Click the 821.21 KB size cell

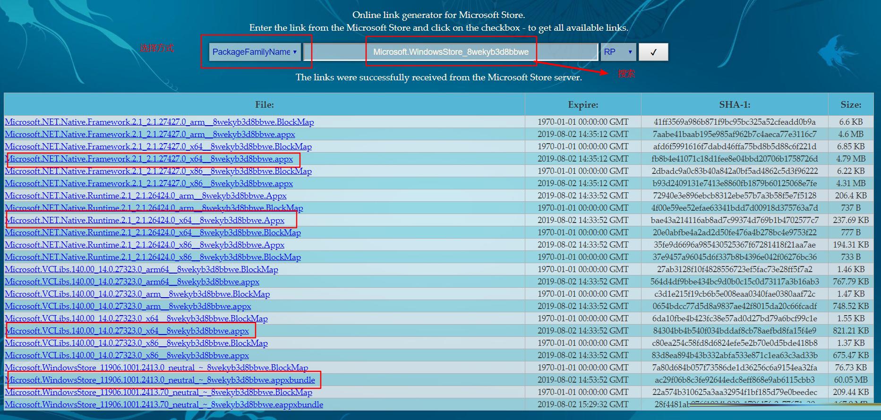coord(851,331)
